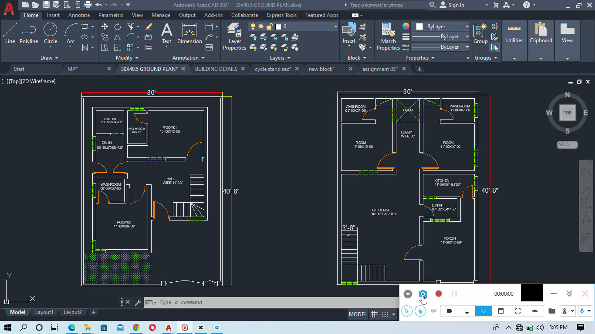595x334 pixels.
Task: Select the Dimension annotation tool
Action: (x=189, y=33)
